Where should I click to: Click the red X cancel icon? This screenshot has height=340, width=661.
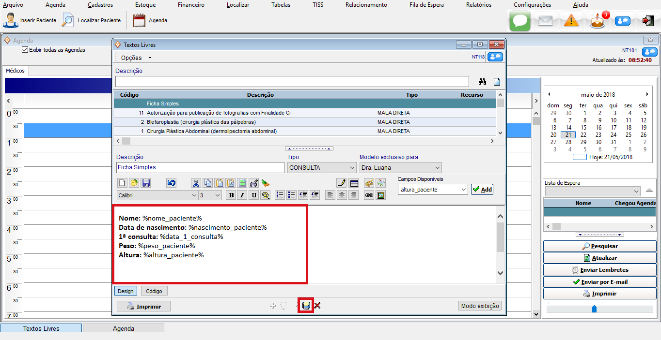pyautogui.click(x=317, y=306)
